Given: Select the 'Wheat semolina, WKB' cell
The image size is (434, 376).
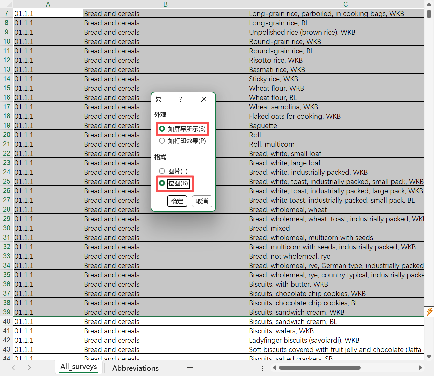Looking at the screenshot, I should point(336,107).
